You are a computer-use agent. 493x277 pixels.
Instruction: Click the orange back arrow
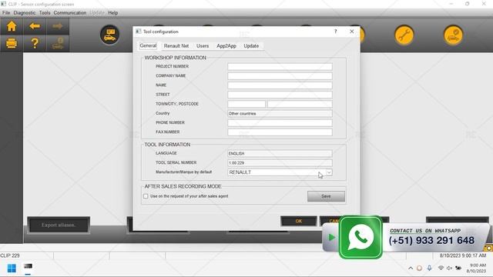(x=35, y=26)
